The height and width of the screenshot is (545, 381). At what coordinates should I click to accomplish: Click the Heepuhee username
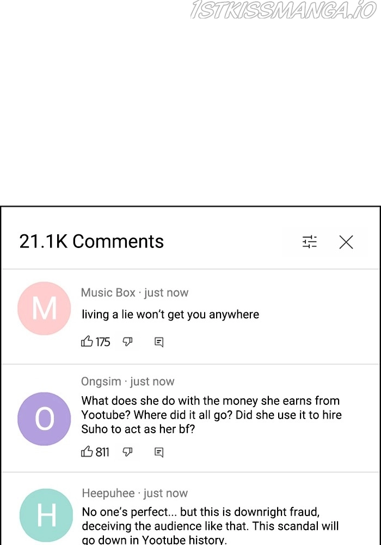(x=108, y=493)
